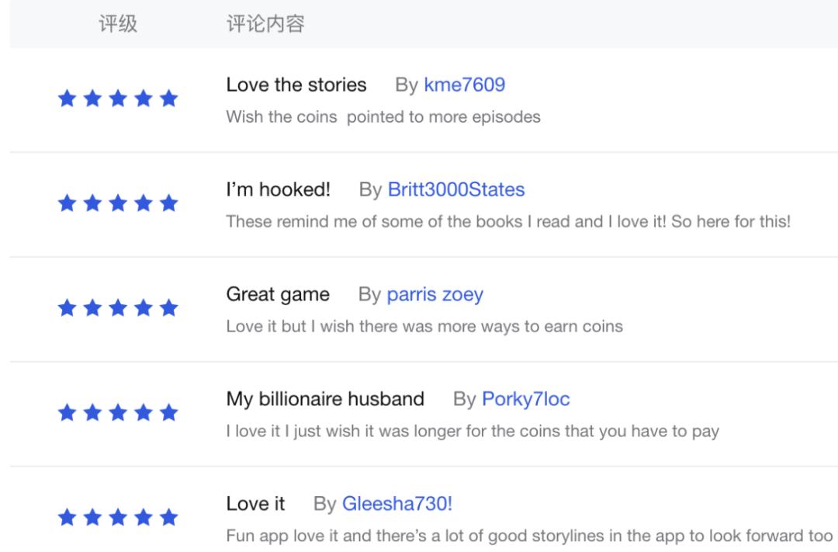Click the "Wish the coins pointed to more episodes" text
Image resolution: width=838 pixels, height=552 pixels.
click(383, 117)
